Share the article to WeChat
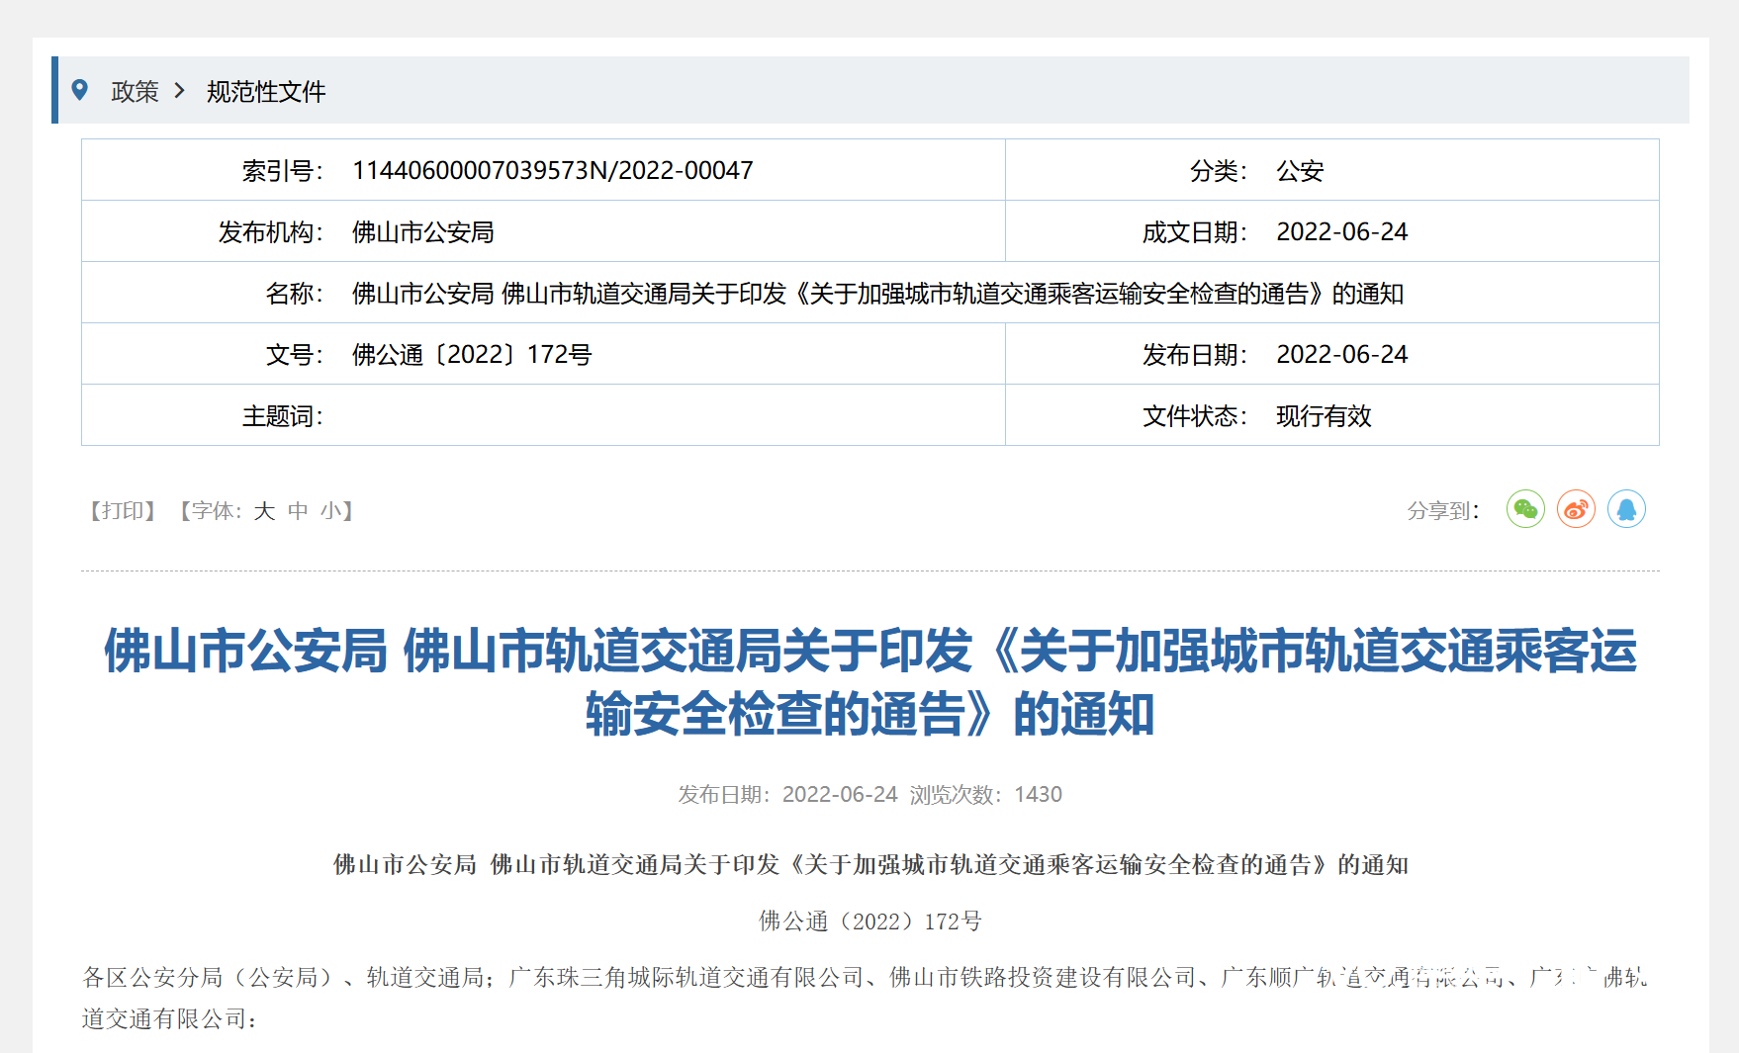Viewport: 1739px width, 1053px height. [x=1525, y=509]
